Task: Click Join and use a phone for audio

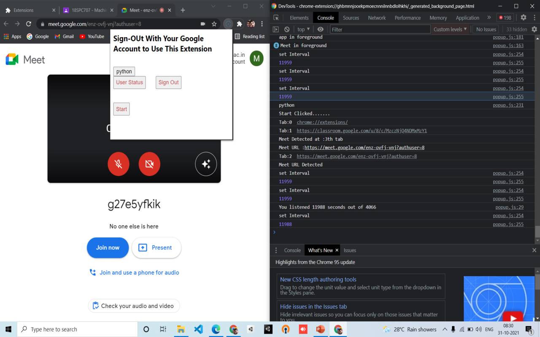Action: (x=134, y=273)
